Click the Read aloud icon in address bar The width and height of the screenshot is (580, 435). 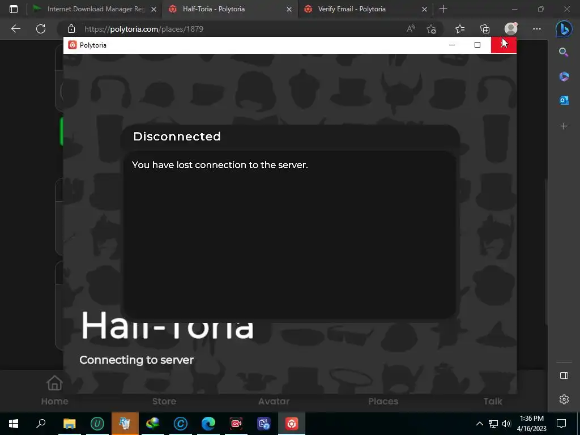411,29
